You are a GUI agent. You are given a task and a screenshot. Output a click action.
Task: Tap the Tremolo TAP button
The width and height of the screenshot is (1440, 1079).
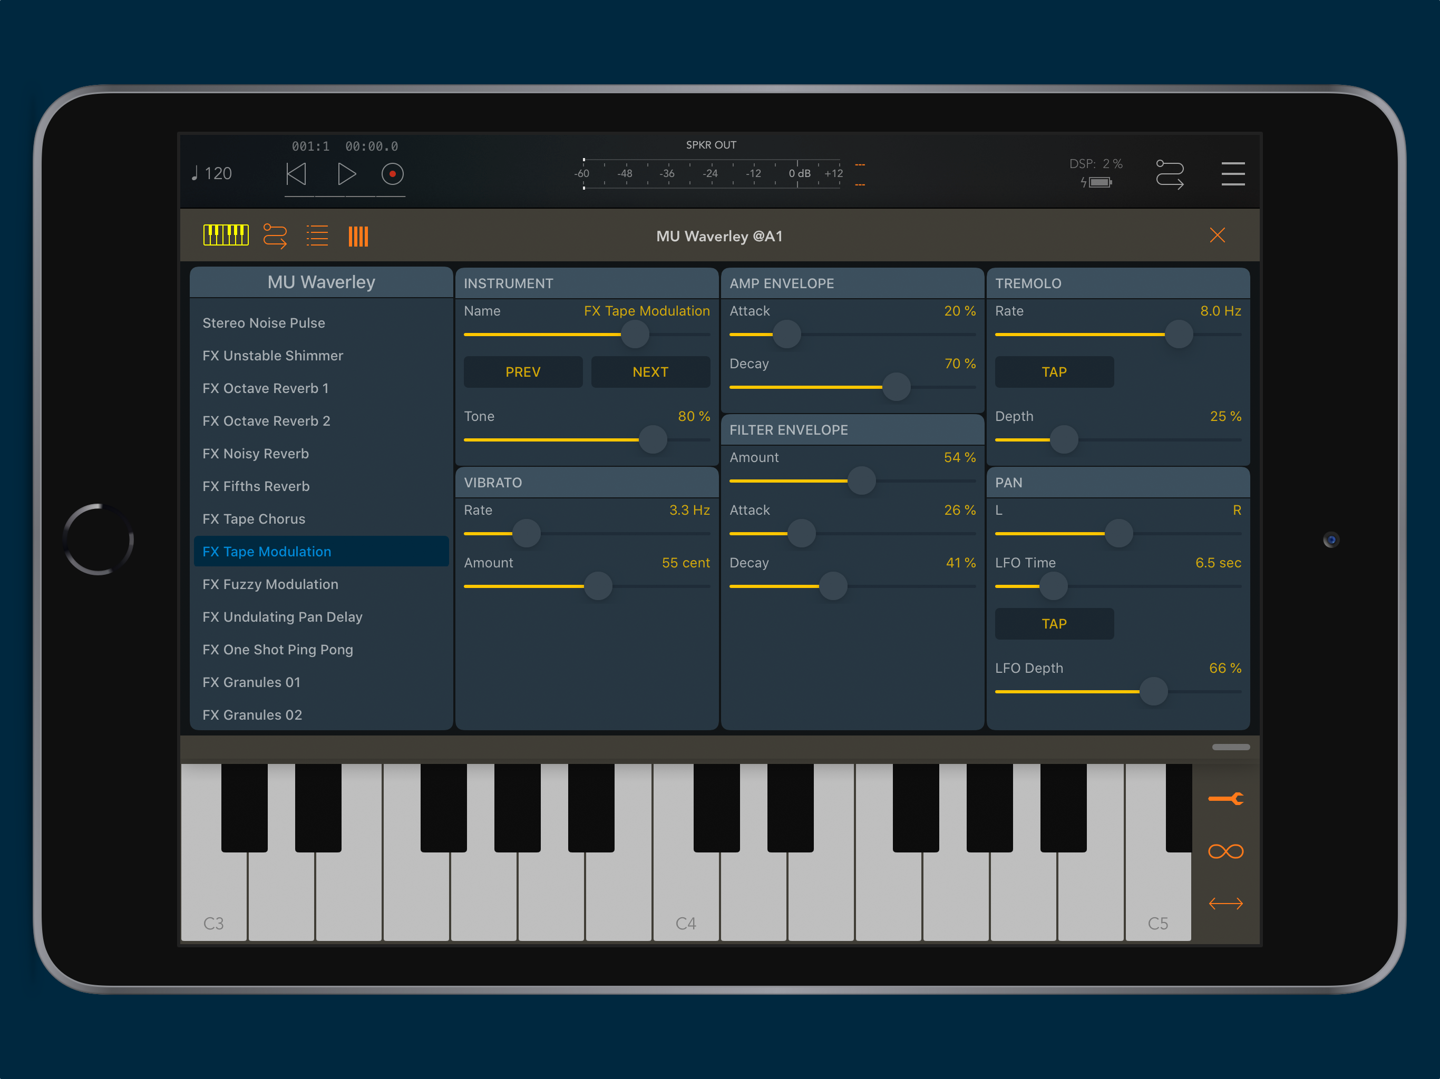coord(1053,371)
